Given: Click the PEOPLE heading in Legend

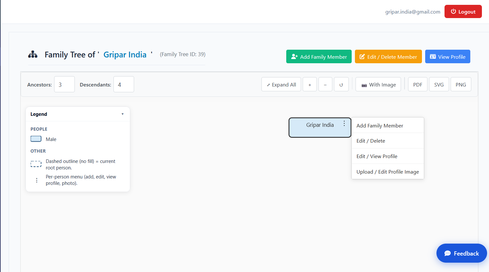Looking at the screenshot, I should pos(39,129).
